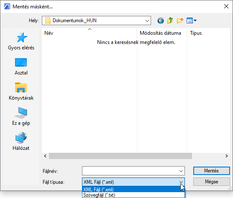This screenshot has width=233, height=198.
Task: Open Gyors elérés location
Action: (x=21, y=41)
